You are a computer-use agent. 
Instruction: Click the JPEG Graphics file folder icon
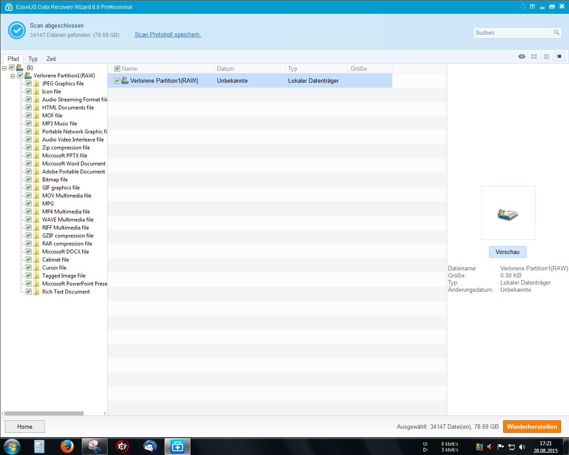(36, 84)
